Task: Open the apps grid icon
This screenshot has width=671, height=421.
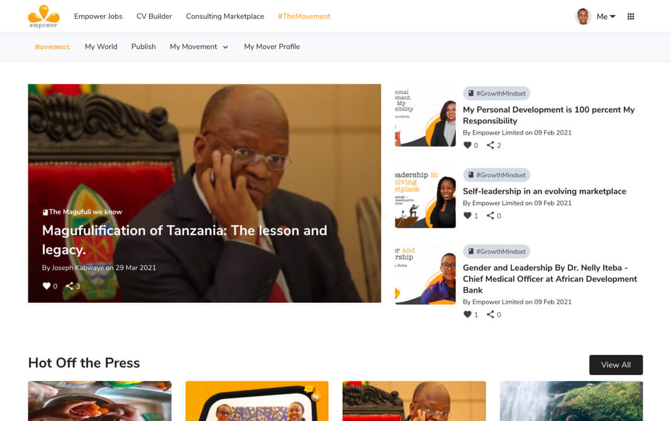Action: click(x=630, y=16)
